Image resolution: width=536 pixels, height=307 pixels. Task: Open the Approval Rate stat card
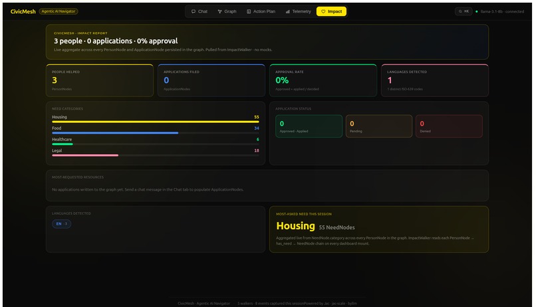[323, 80]
